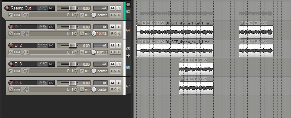
Task: Solo the Reamp Out track
Action: tap(118, 8)
